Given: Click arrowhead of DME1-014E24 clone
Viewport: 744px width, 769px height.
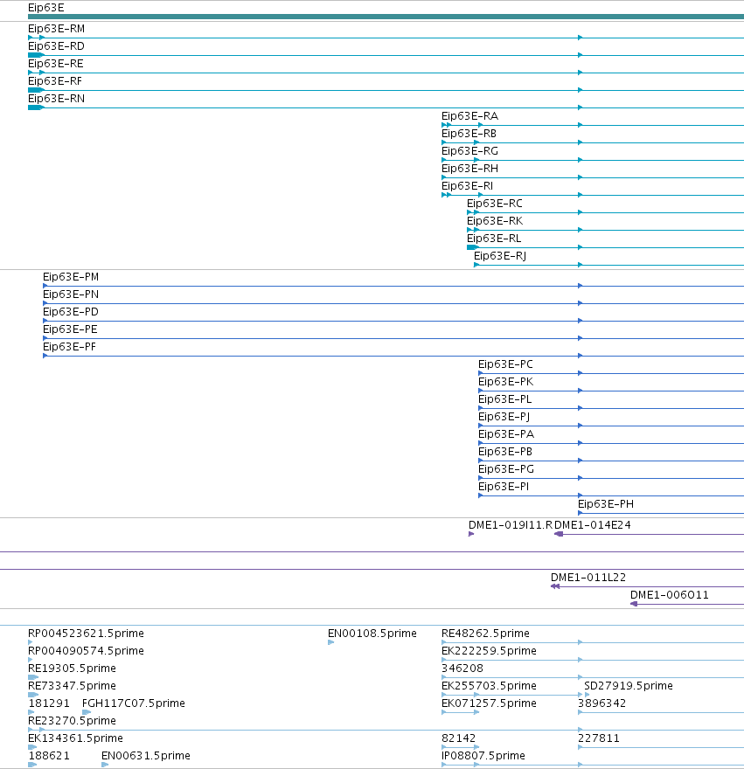Looking at the screenshot, I should click(x=559, y=534).
